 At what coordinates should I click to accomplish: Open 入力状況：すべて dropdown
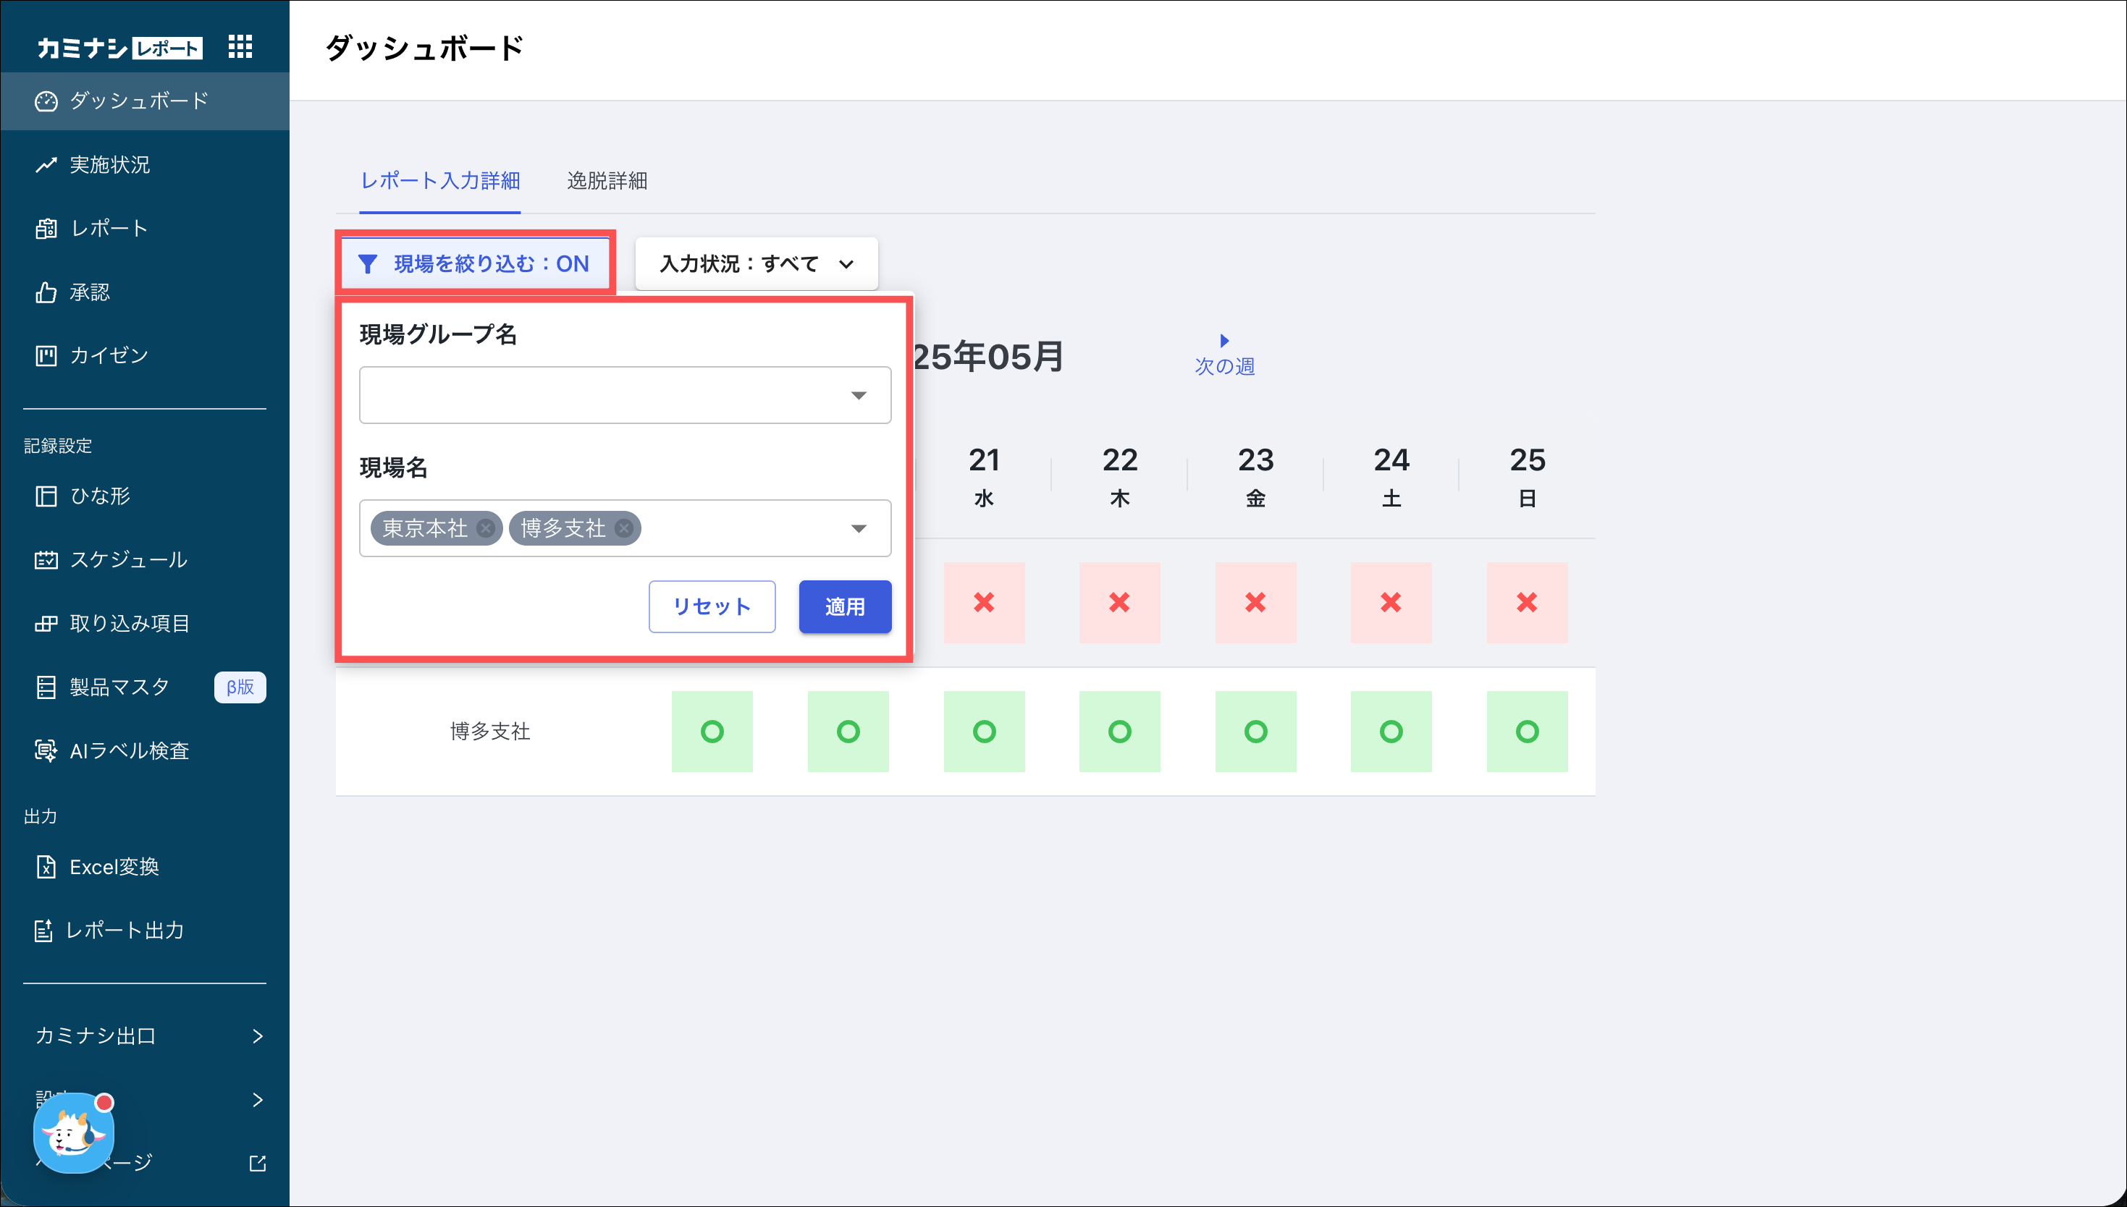tap(755, 263)
